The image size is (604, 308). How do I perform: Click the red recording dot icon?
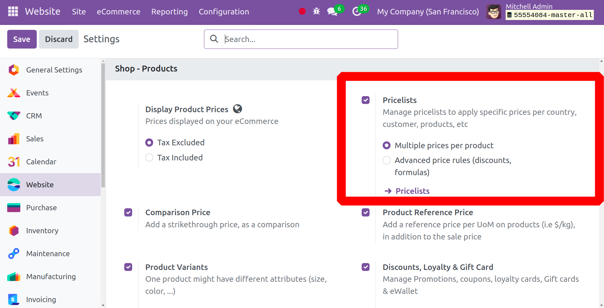302,11
